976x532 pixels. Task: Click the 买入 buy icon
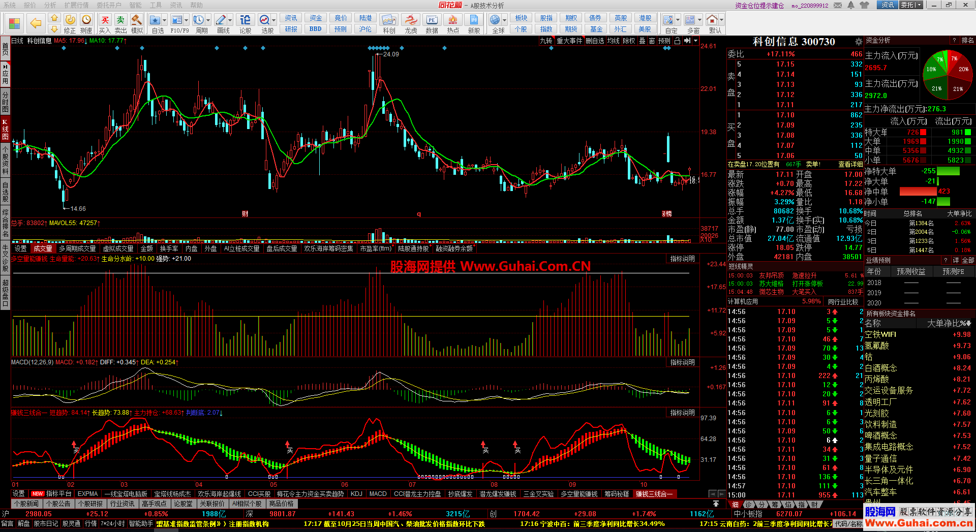click(105, 20)
